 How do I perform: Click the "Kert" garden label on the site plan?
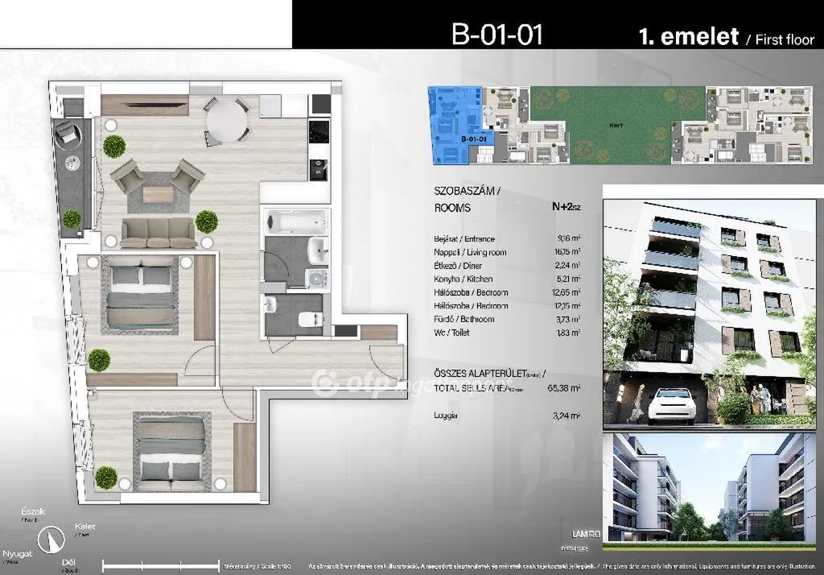tap(616, 125)
